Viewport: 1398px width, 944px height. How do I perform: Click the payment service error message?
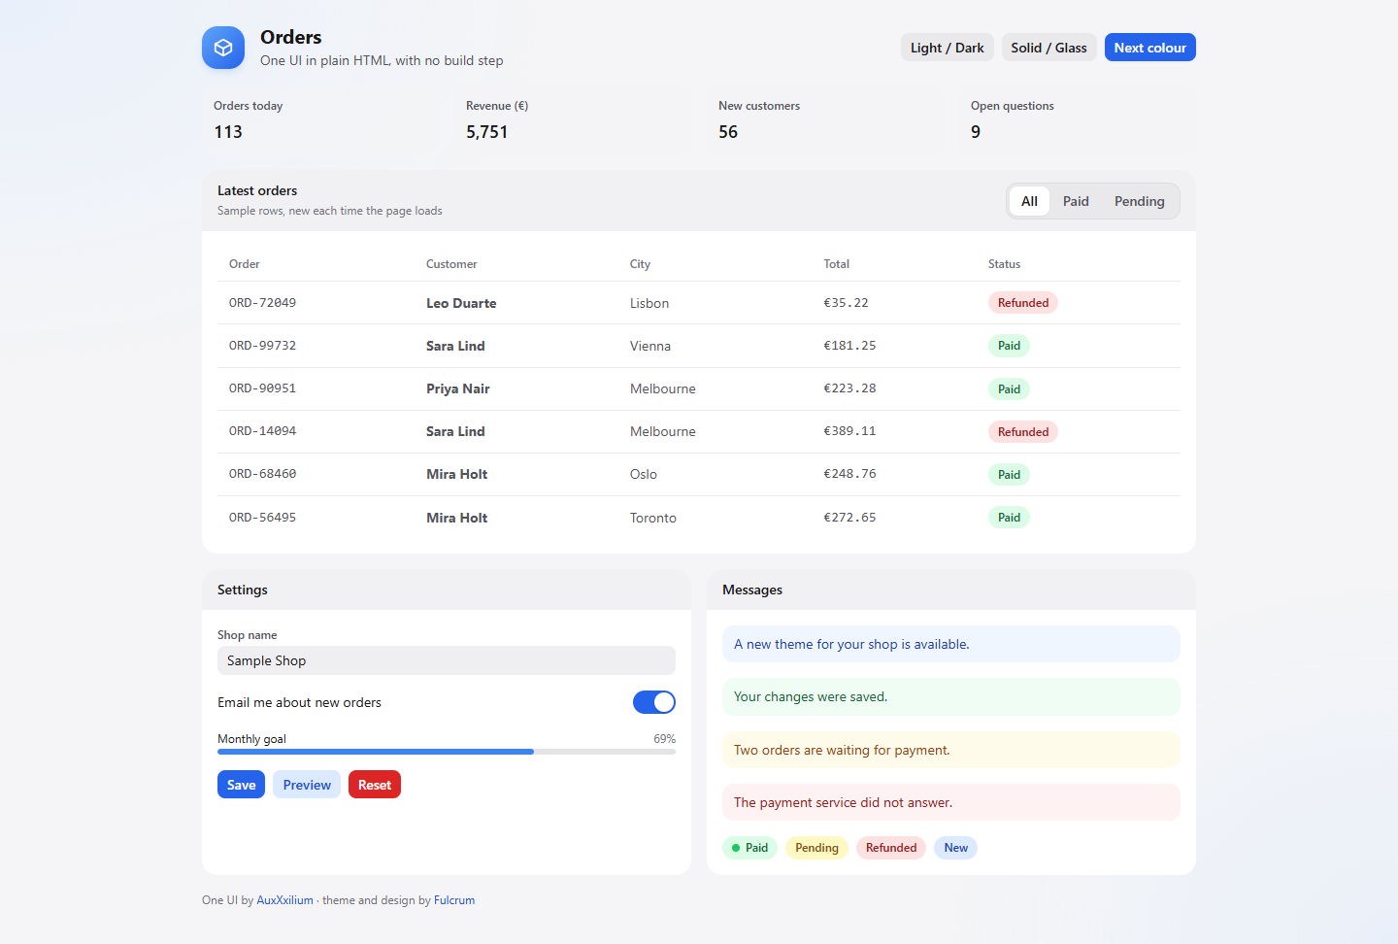(951, 802)
